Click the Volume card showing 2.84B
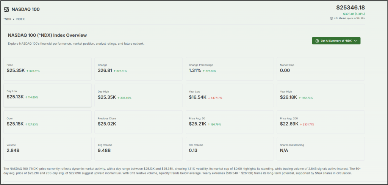The image size is (388, 185). 47,149
